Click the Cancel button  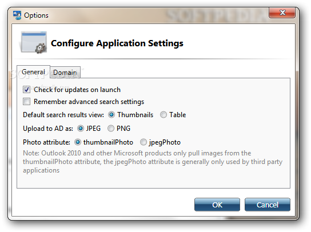[268, 205]
